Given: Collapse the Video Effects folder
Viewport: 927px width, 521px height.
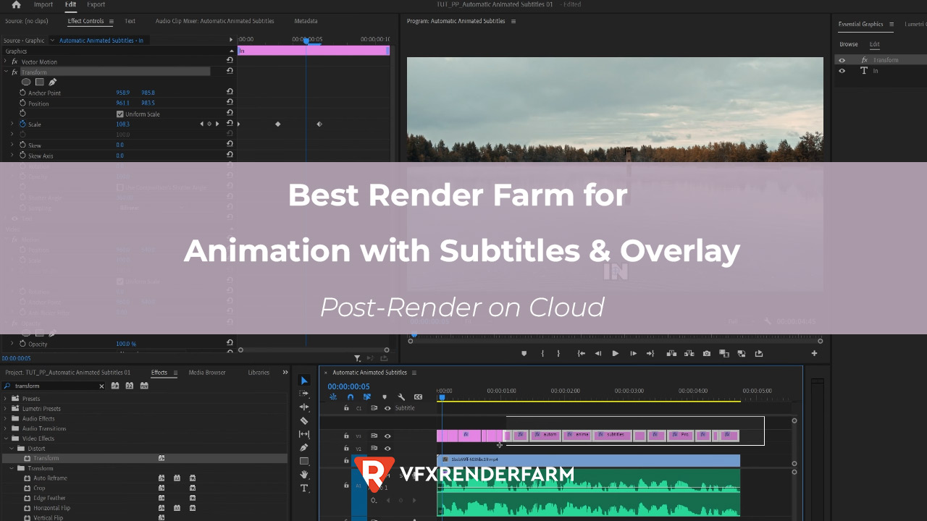Looking at the screenshot, I should tap(6, 439).
